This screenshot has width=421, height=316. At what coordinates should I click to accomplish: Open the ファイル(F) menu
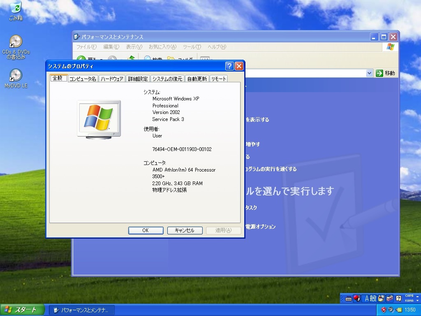pos(86,47)
